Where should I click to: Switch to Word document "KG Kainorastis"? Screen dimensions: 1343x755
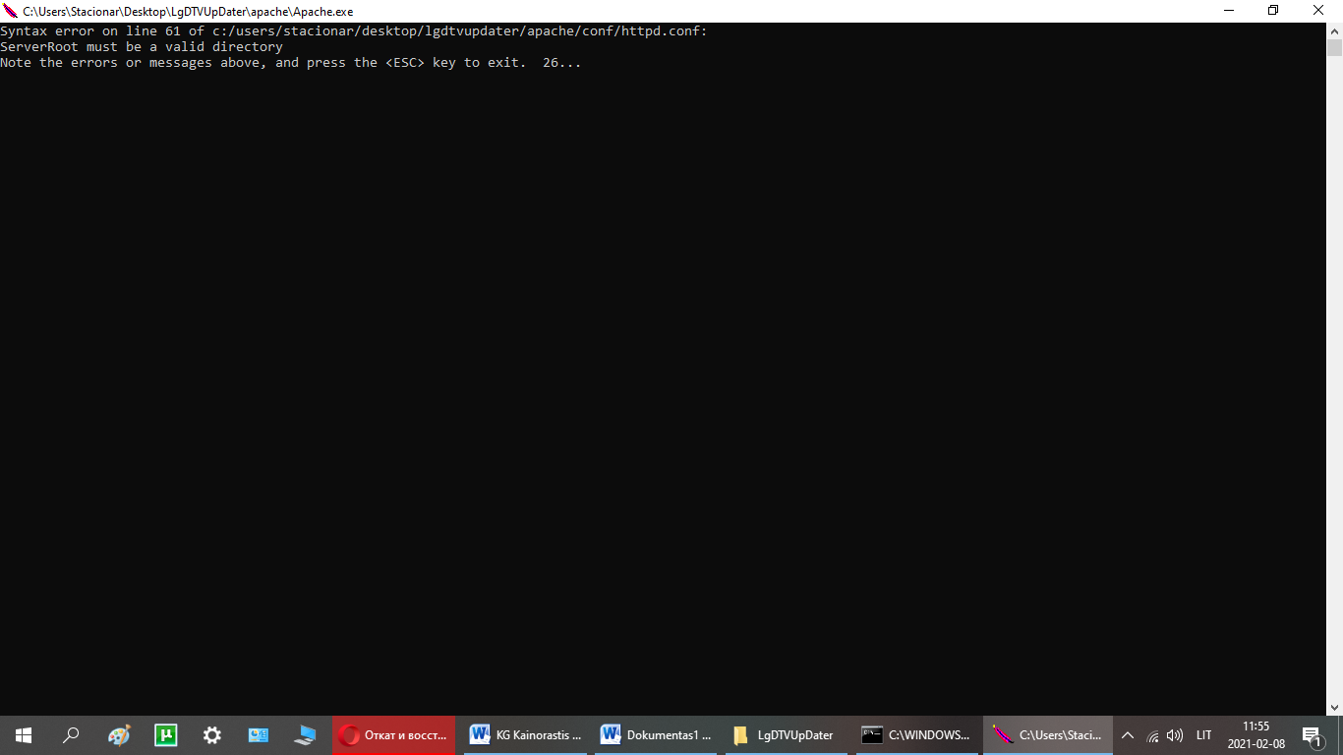click(x=526, y=735)
